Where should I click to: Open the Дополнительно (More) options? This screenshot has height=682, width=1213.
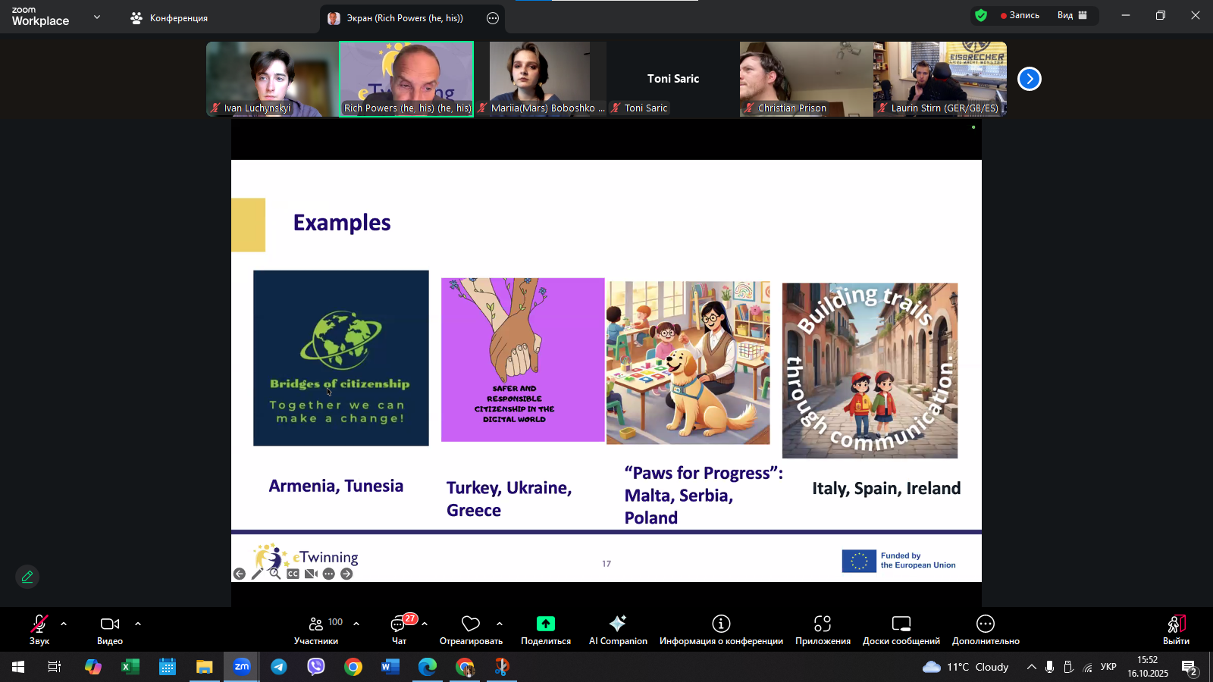point(986,629)
